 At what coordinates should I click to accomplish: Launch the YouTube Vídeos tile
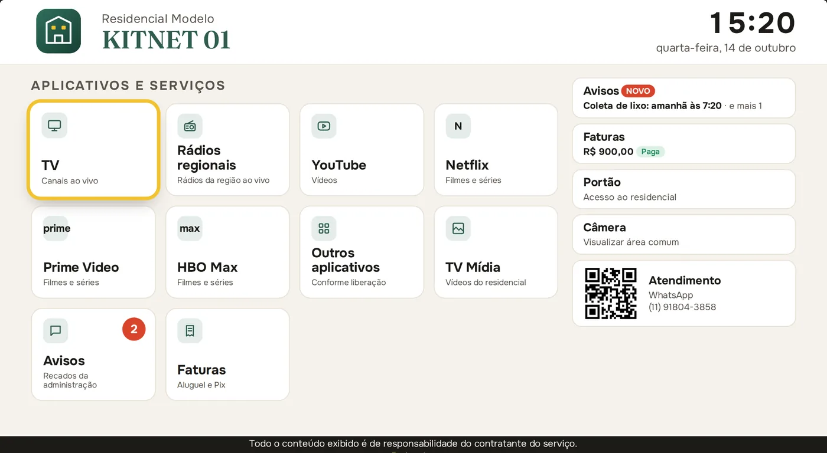[x=362, y=149]
